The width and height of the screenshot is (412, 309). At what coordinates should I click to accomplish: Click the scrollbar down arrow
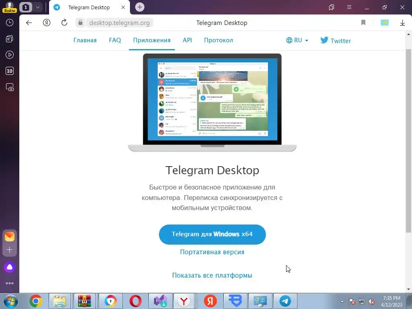pos(409,290)
